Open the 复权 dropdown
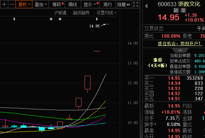 click(24, 4)
